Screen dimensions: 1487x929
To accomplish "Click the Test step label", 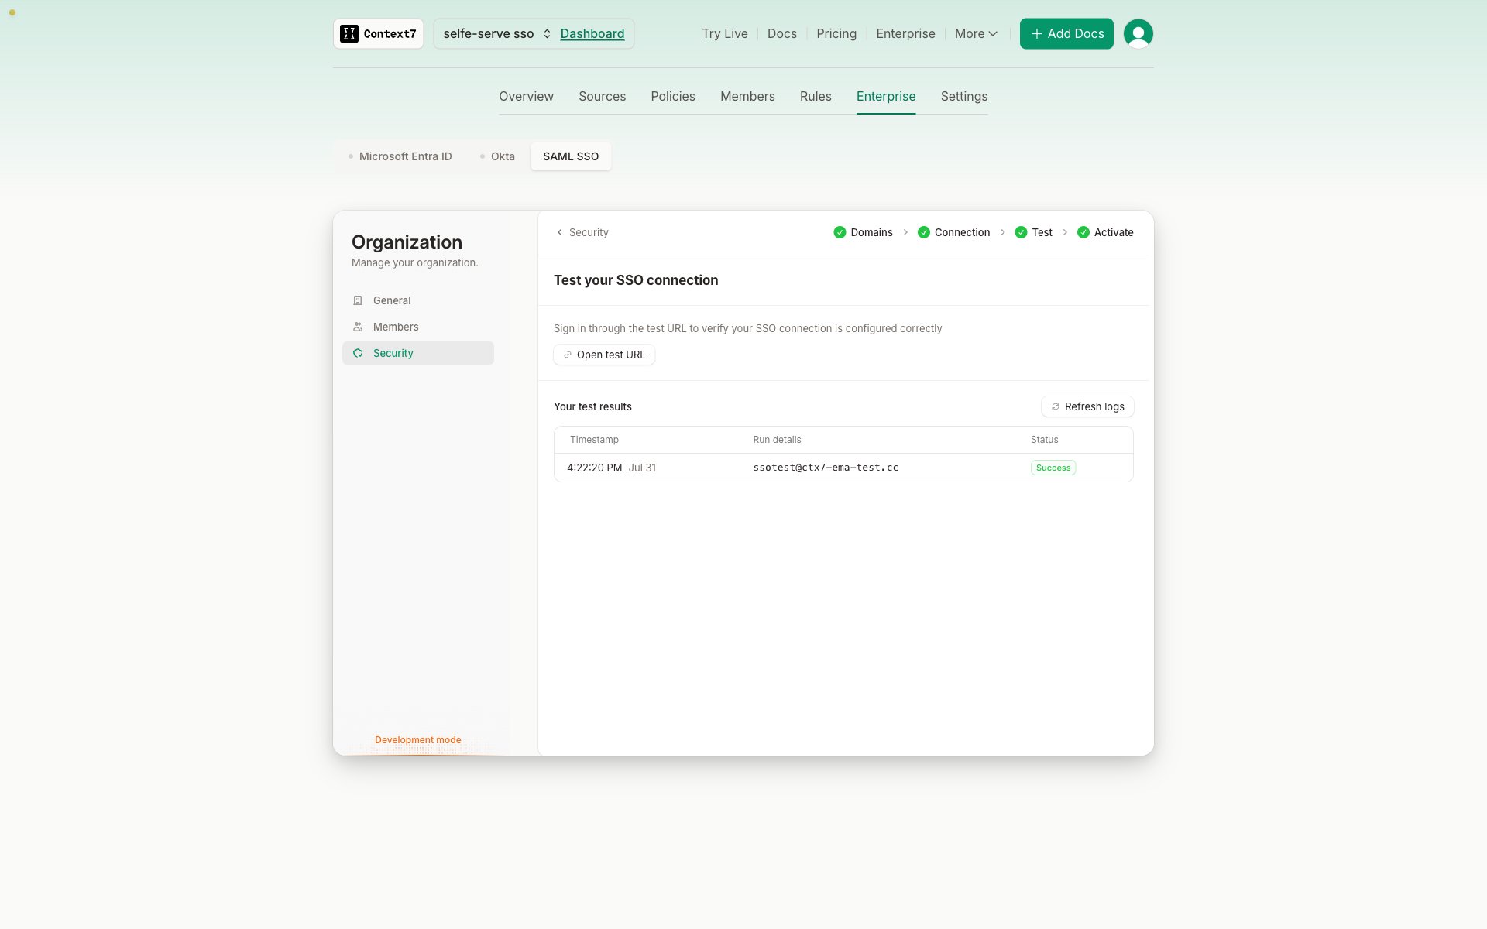I will click(x=1042, y=232).
